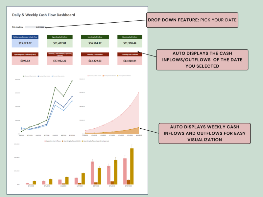Screen dimensions: 263x197
Task: Select the $31,990.44 financing inflows value
Action: click(130, 43)
